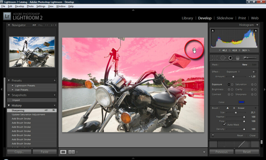Image resolution: width=266 pixels, height=160 pixels.
Task: Select brush A
Action: 228,108
